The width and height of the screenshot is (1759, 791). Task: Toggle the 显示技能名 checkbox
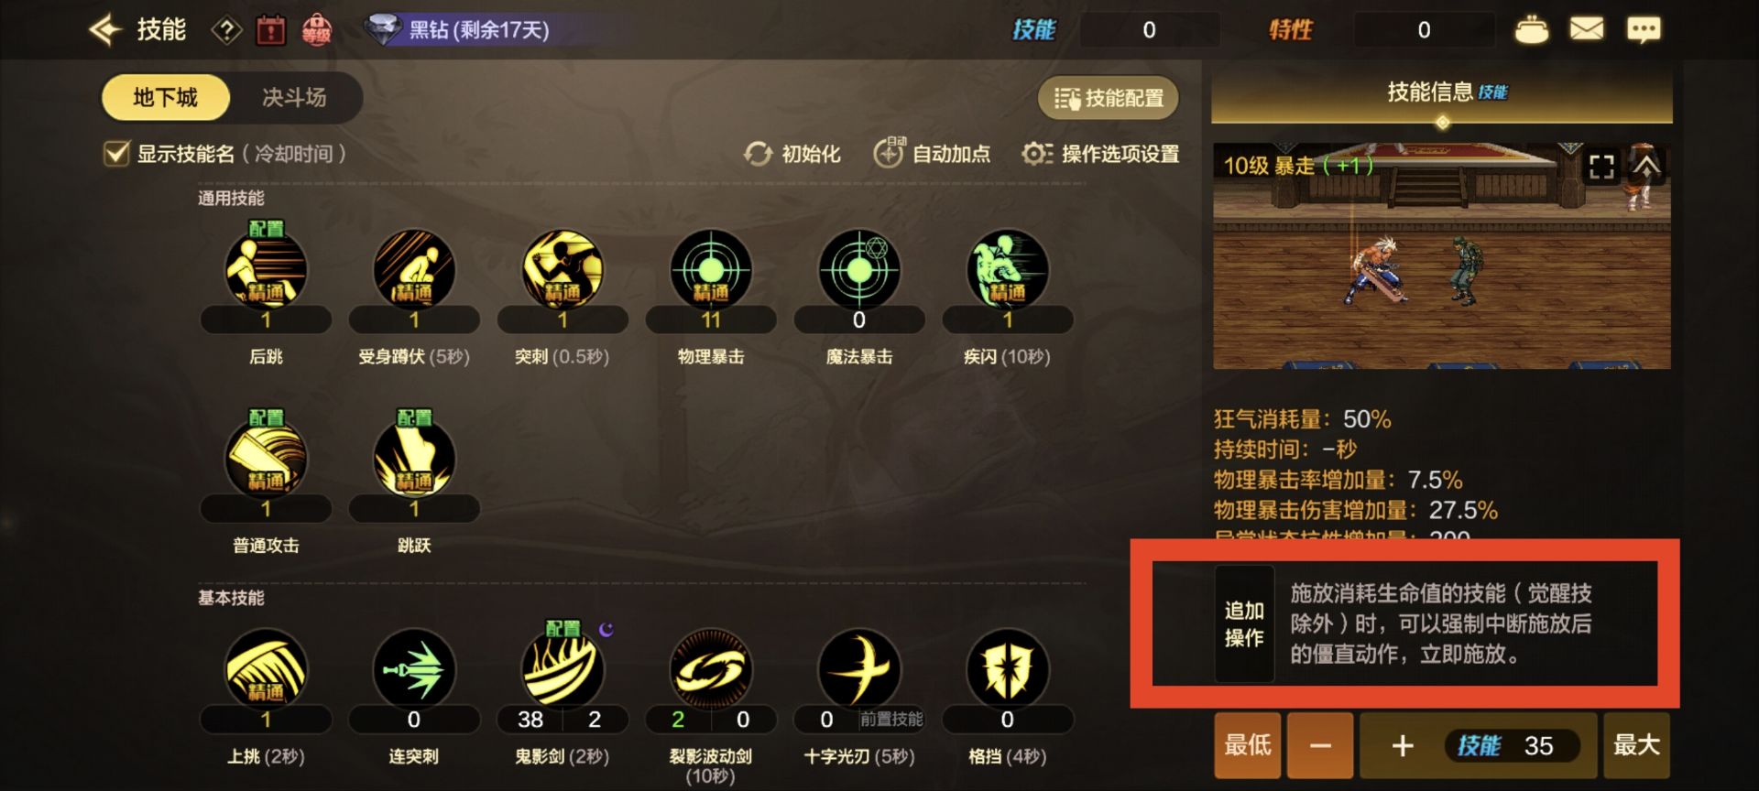point(116,153)
